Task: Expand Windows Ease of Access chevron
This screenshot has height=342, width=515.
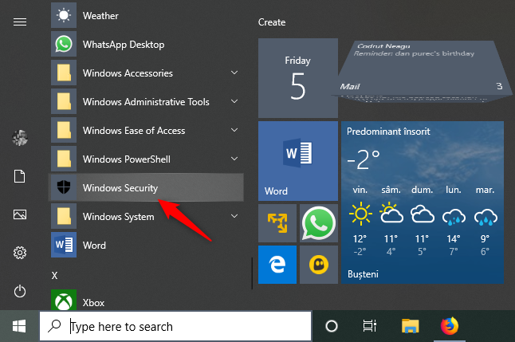Action: tap(234, 130)
